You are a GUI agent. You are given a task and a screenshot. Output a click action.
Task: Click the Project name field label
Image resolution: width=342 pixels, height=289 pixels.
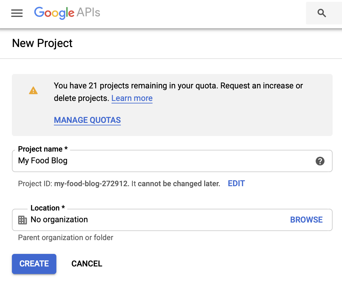(43, 149)
